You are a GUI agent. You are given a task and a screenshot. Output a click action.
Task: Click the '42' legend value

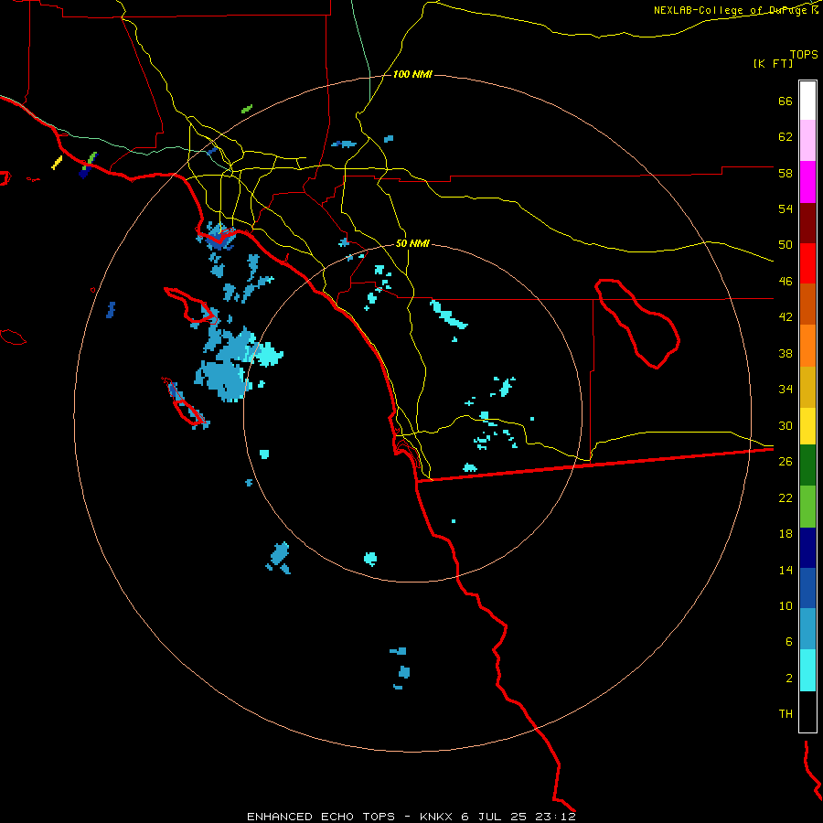(786, 317)
